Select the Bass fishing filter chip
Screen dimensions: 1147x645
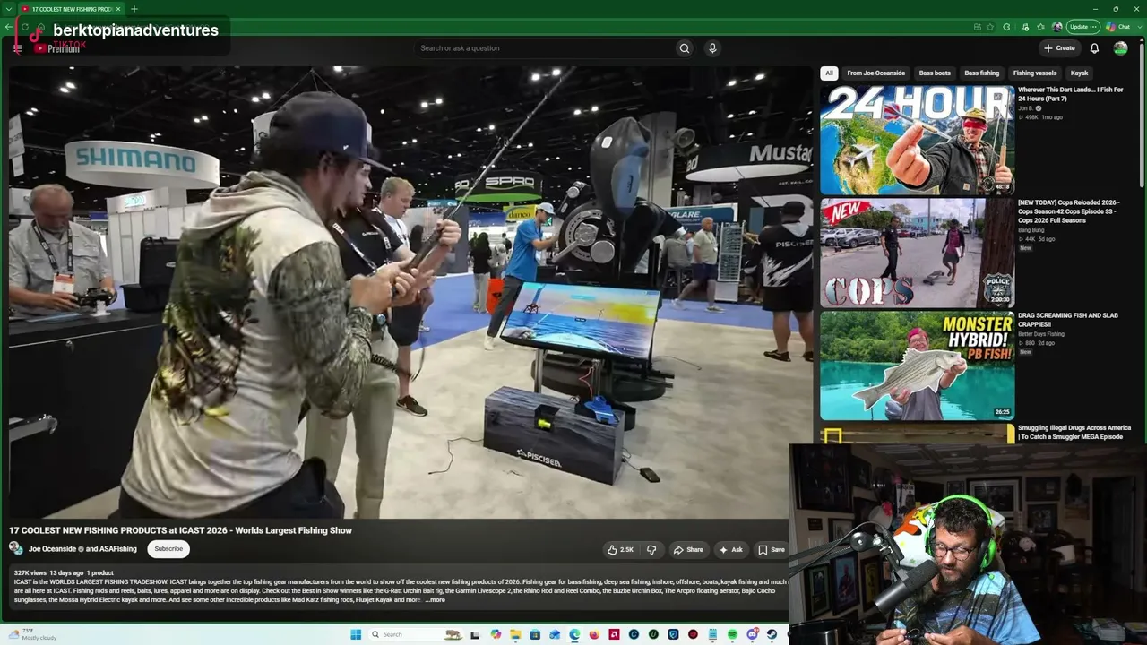pos(981,73)
